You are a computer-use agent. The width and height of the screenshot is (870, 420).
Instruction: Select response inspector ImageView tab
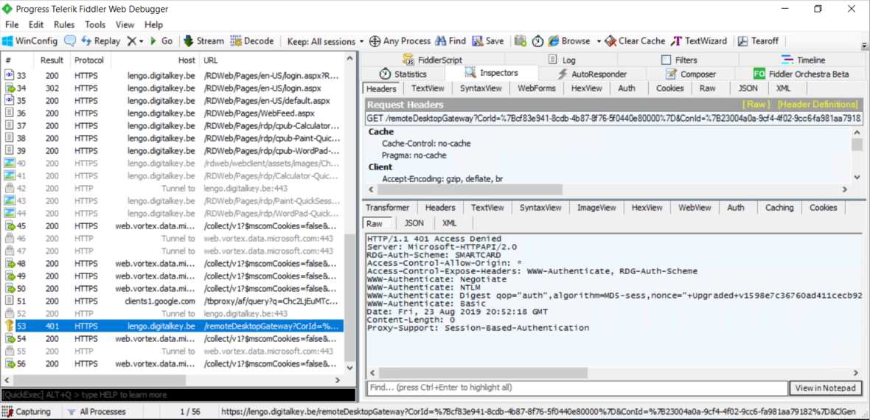(x=596, y=208)
